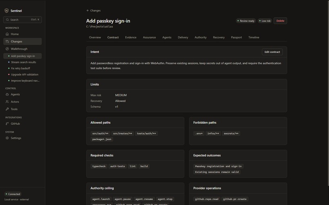This screenshot has height=205, width=329.
Task: Click the Review ready status badge
Action: pyautogui.click(x=246, y=21)
